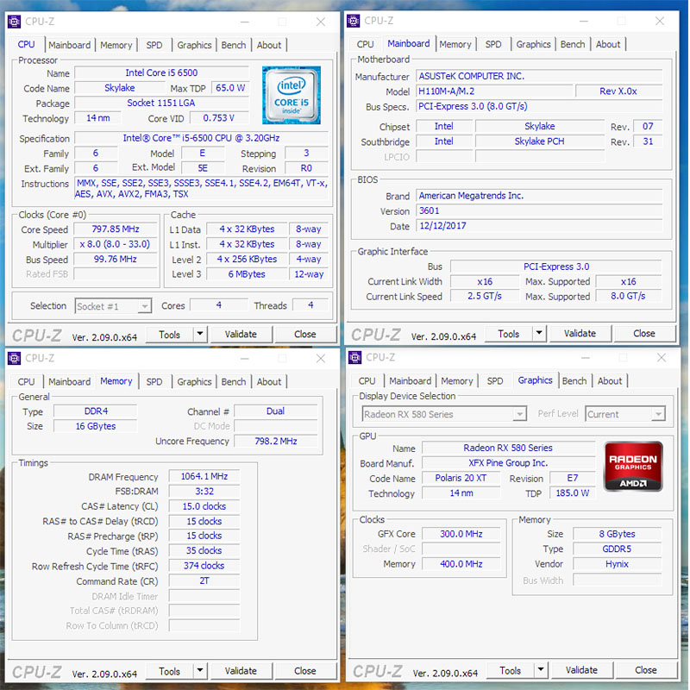Click the memory Type value DDR4
Image resolution: width=690 pixels, height=690 pixels.
[x=96, y=411]
